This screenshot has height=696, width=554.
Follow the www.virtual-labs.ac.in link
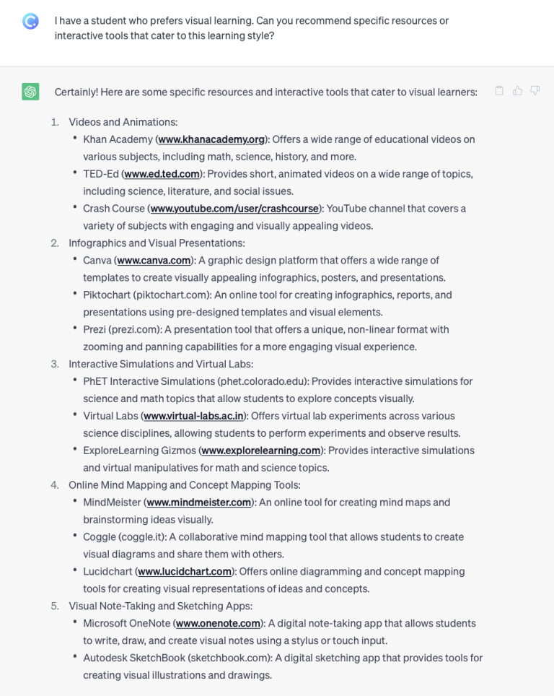195,416
